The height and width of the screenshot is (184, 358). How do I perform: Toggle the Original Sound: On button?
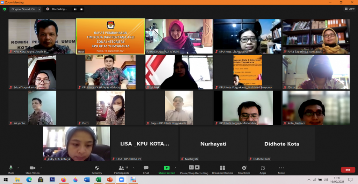pyautogui.click(x=23, y=9)
